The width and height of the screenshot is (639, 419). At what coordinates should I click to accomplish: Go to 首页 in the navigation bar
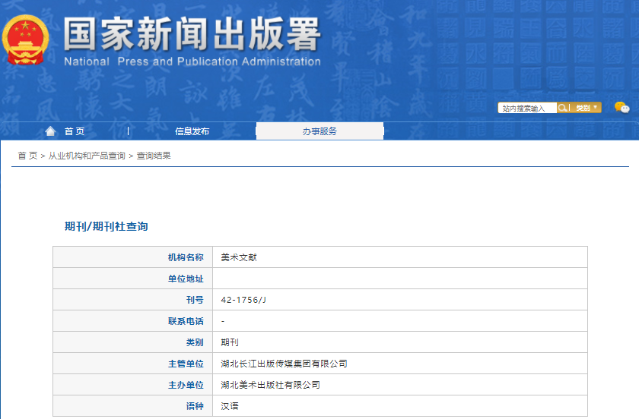pos(75,131)
